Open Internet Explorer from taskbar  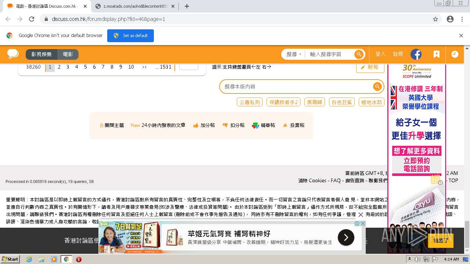click(29, 259)
